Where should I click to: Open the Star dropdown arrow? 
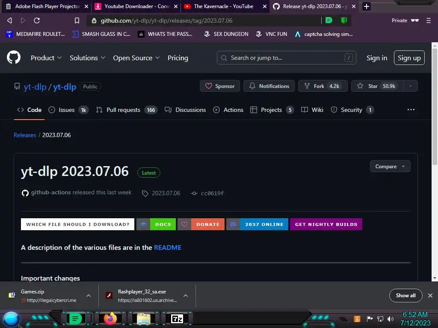pyautogui.click(x=410, y=86)
